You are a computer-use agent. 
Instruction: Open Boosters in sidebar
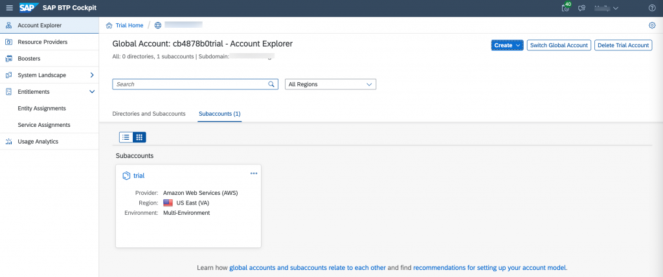pos(49,58)
